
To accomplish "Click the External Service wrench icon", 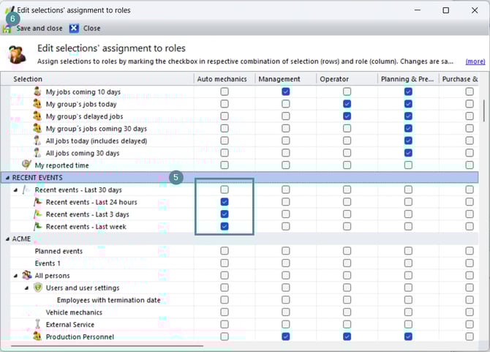I will tap(38, 324).
